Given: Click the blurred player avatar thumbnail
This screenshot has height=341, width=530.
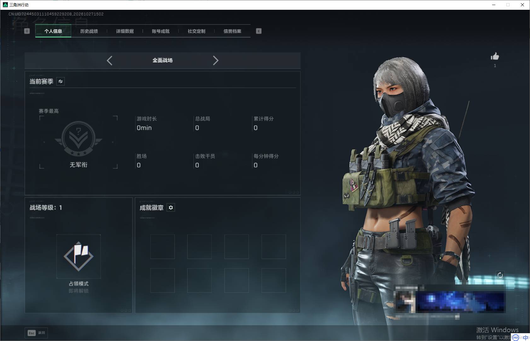Looking at the screenshot, I should tap(405, 302).
